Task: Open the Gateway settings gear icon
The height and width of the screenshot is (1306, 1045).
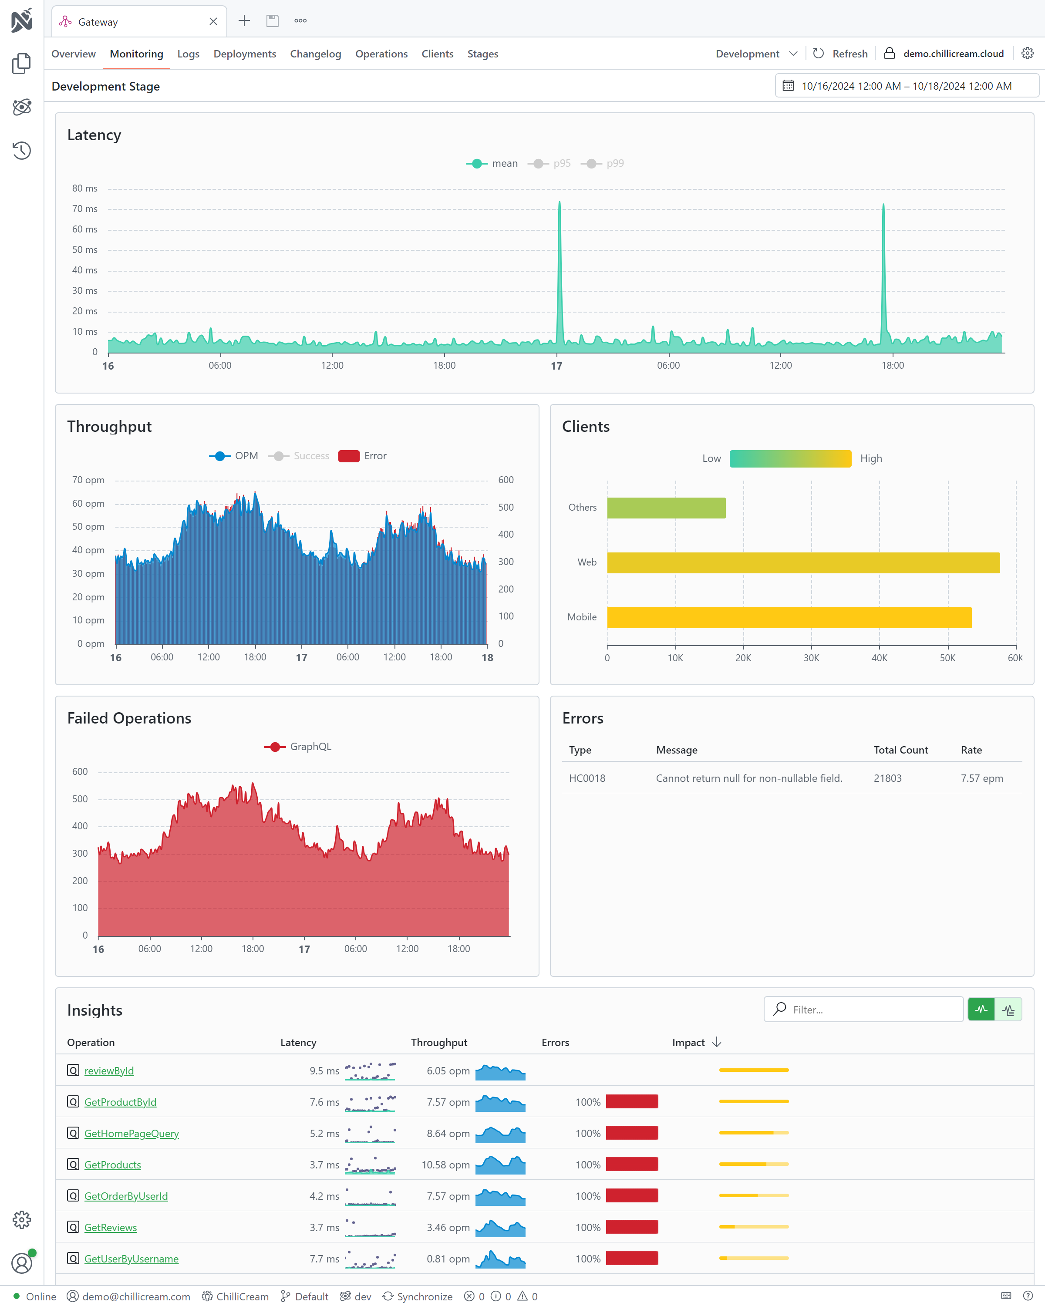Action: (x=1028, y=53)
